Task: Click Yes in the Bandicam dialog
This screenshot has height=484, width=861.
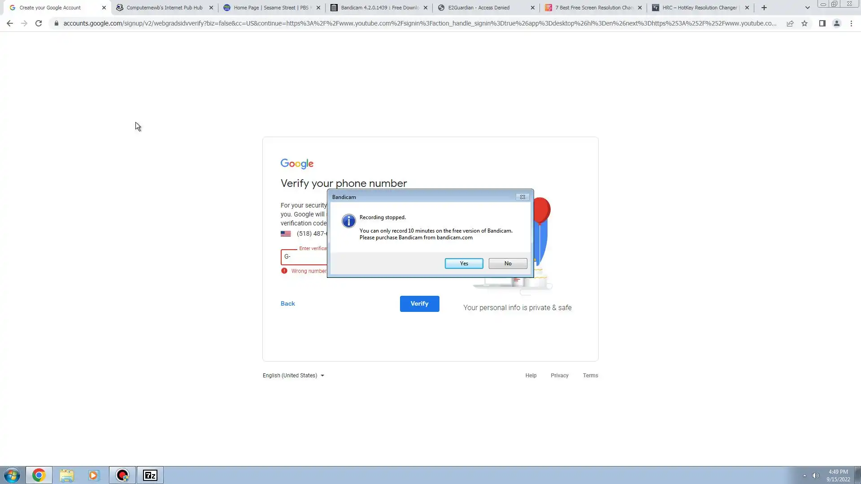Action: [464, 264]
